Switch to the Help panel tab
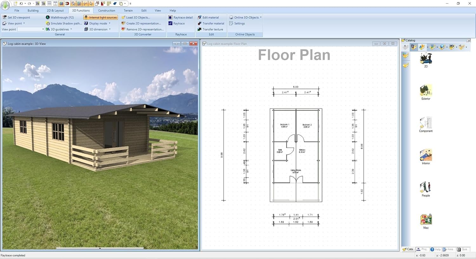Image resolution: width=476 pixels, height=259 pixels. pyautogui.click(x=435, y=249)
